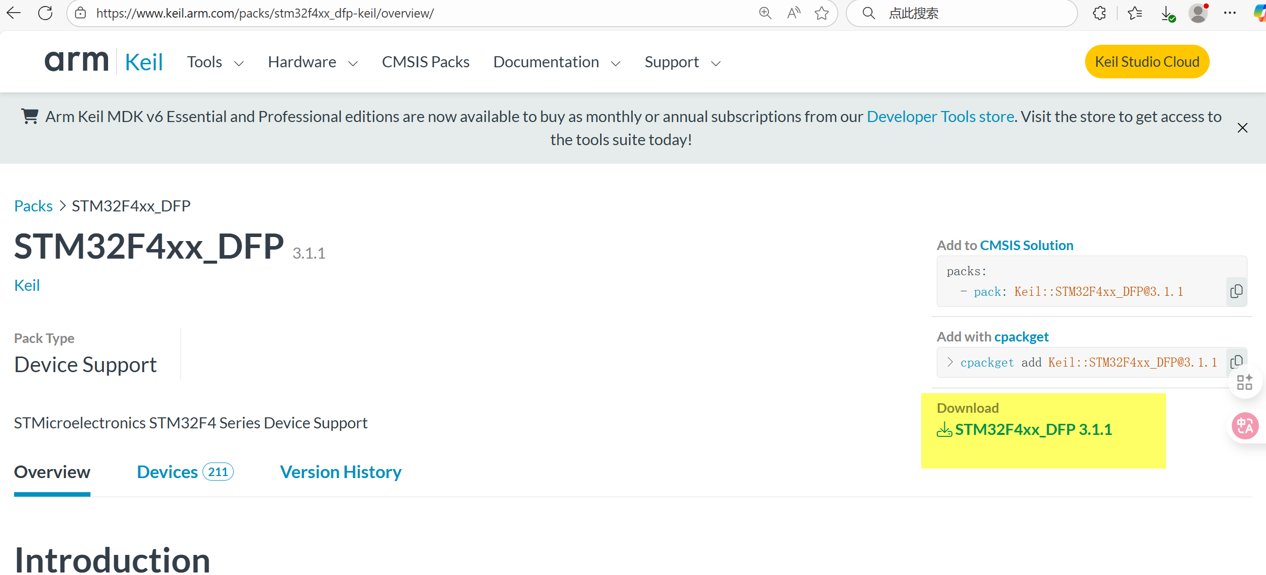Click the STM32F4xx_DFP page title
1266x575 pixels.
coord(149,247)
